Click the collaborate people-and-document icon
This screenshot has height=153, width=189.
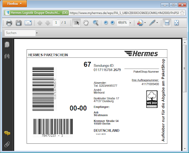(x=140, y=23)
